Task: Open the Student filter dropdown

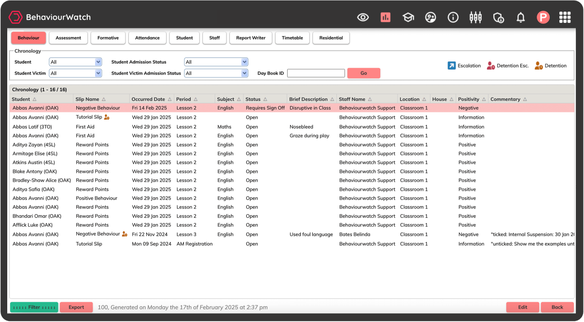Action: click(x=76, y=62)
